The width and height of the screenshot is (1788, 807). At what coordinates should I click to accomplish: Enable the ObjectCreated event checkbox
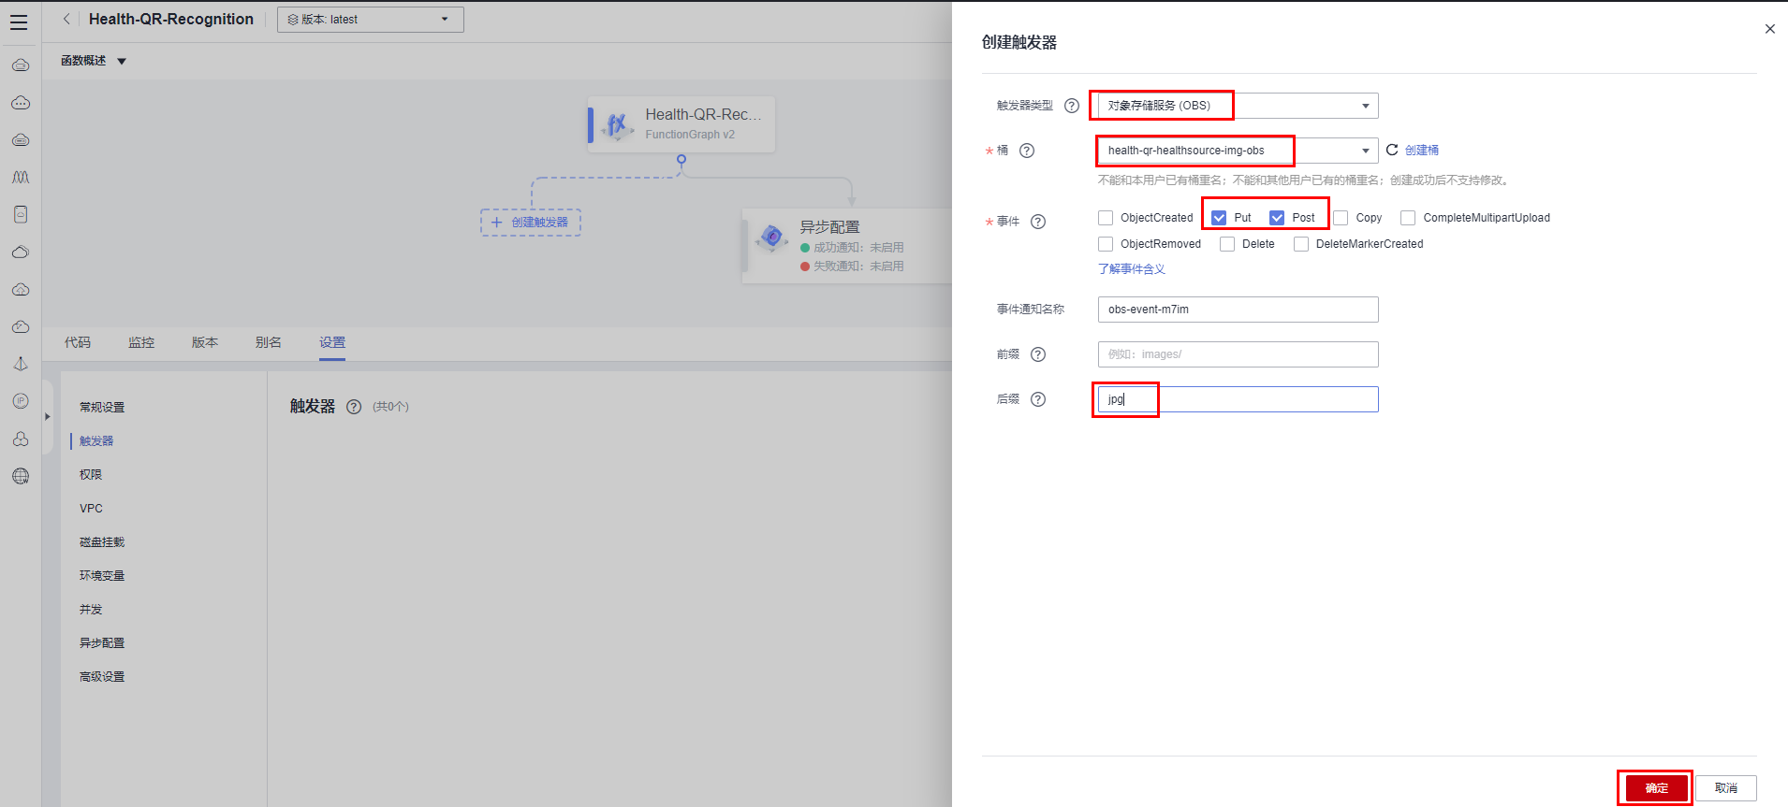(1106, 218)
